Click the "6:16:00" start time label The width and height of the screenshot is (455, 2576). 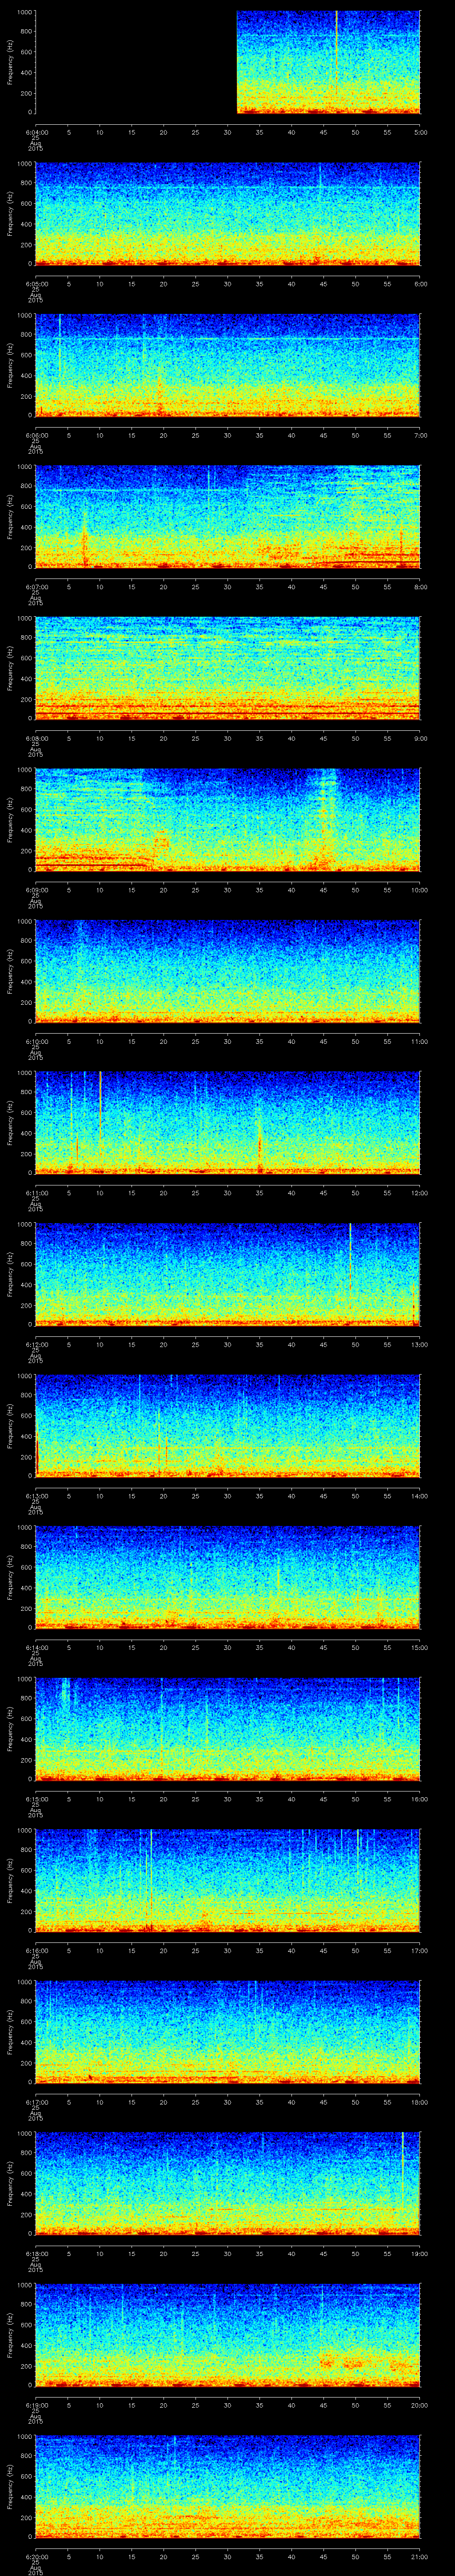(x=36, y=1950)
